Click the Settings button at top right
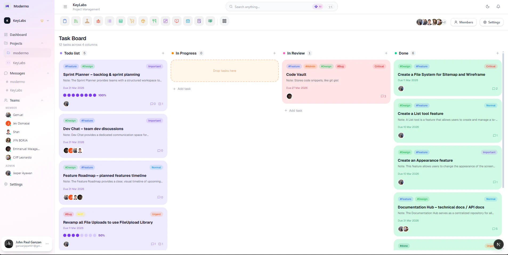The width and height of the screenshot is (508, 255). click(x=491, y=22)
